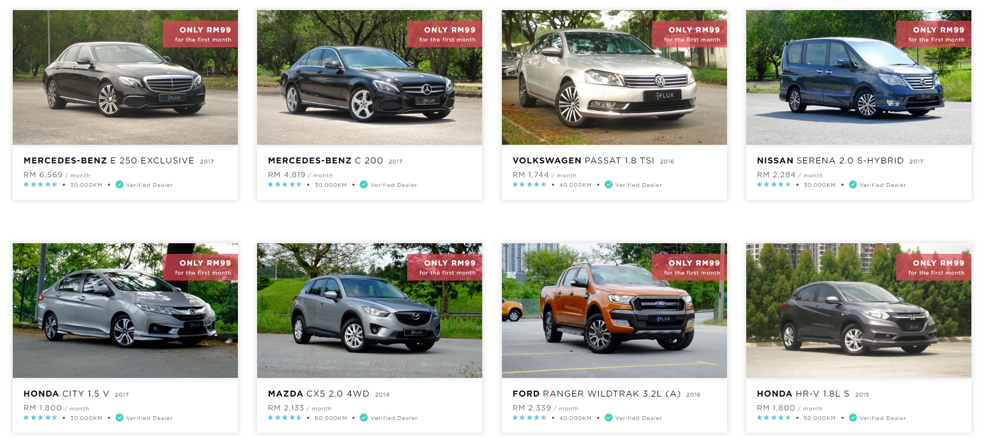Click Honda City 1.5 V title
This screenshot has height=437, width=982.
(66, 393)
